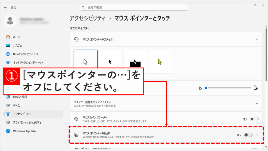
Task: Select the custom green pointer style
Action: 160,62
